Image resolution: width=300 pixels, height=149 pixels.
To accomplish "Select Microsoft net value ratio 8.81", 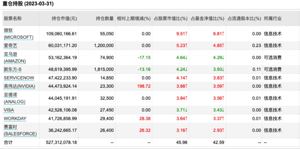I will [x=219, y=34].
